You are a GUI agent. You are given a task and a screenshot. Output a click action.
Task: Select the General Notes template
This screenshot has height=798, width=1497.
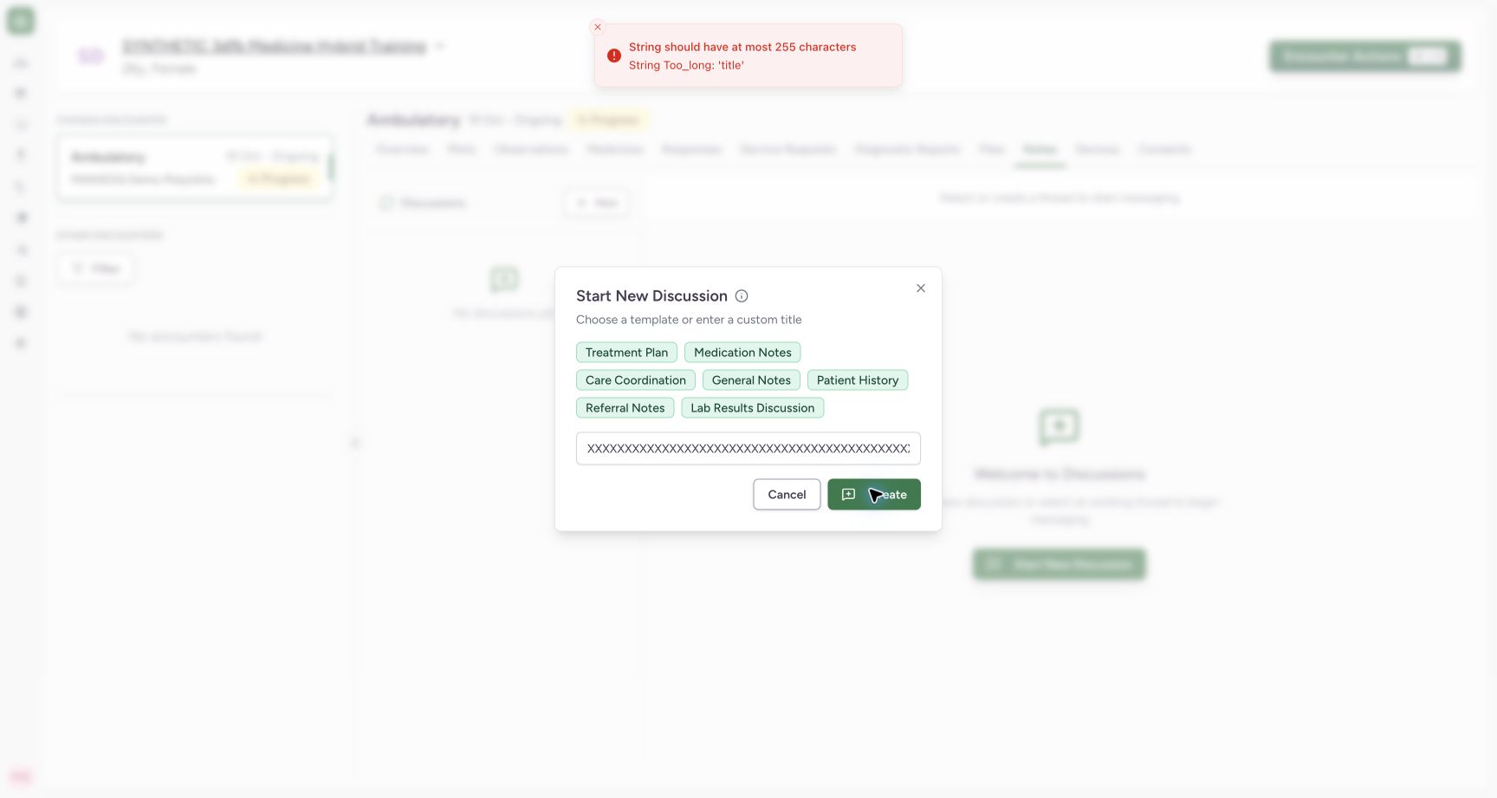pos(751,380)
